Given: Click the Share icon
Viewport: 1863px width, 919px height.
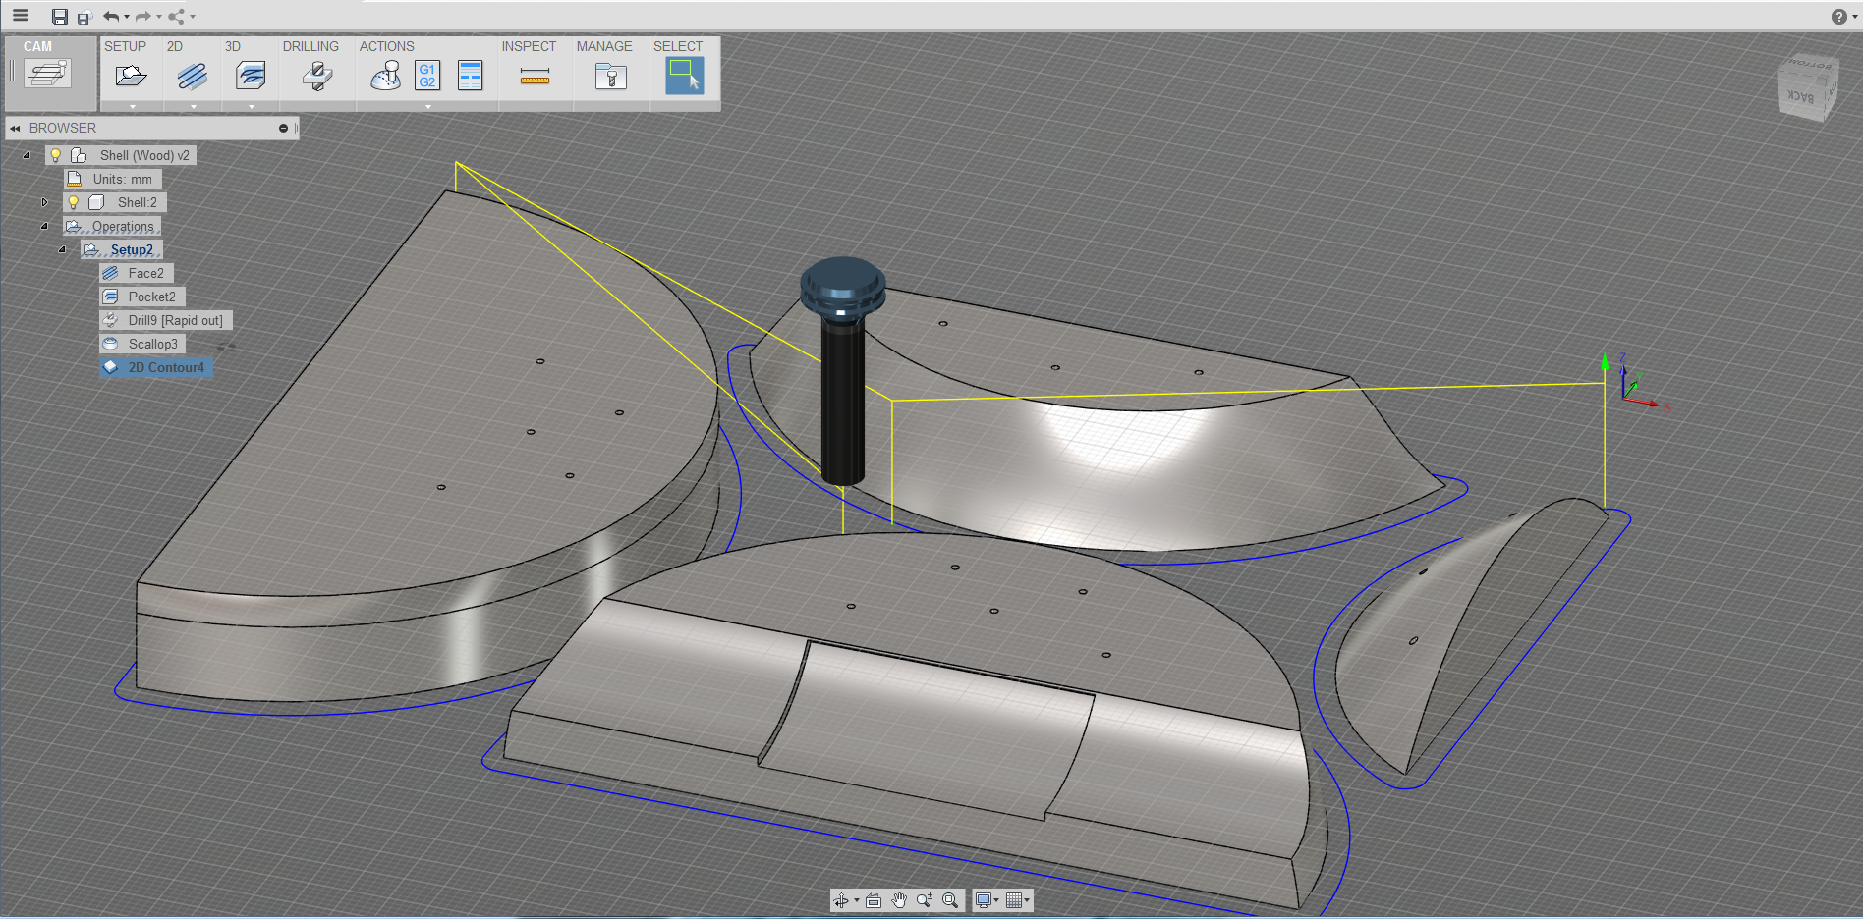Looking at the screenshot, I should [177, 16].
